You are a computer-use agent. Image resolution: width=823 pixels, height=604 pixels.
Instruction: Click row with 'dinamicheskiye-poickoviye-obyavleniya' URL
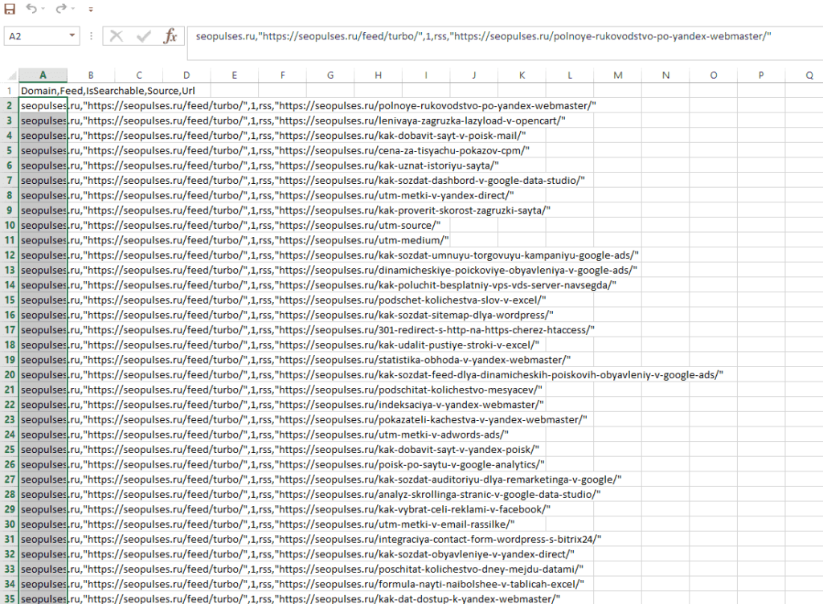329,270
